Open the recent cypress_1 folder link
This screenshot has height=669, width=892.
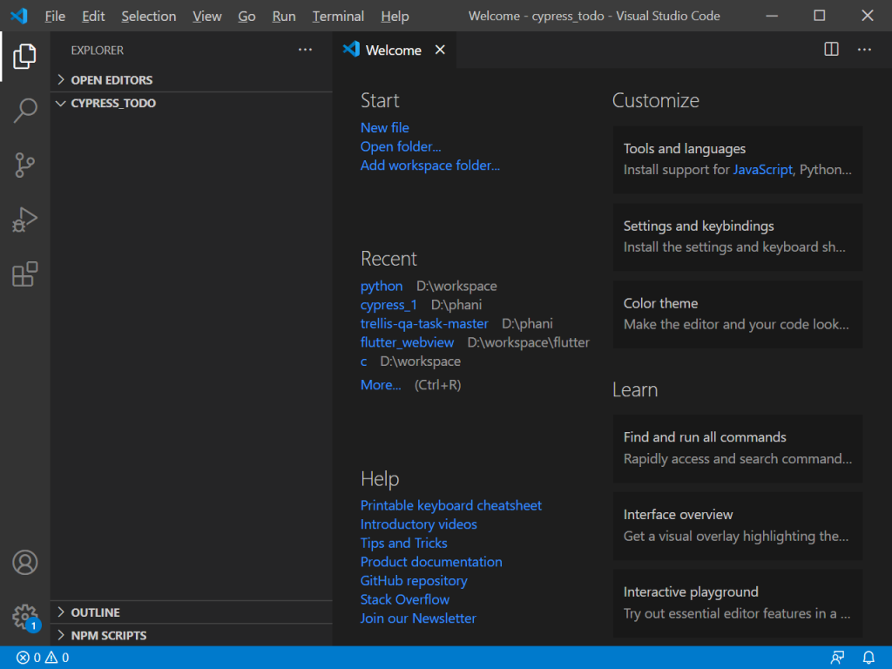click(389, 305)
